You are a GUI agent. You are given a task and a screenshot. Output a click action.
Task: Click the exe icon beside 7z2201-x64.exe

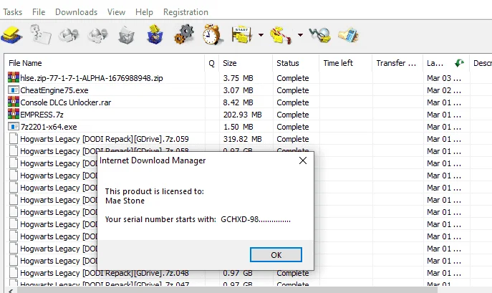pos(14,127)
